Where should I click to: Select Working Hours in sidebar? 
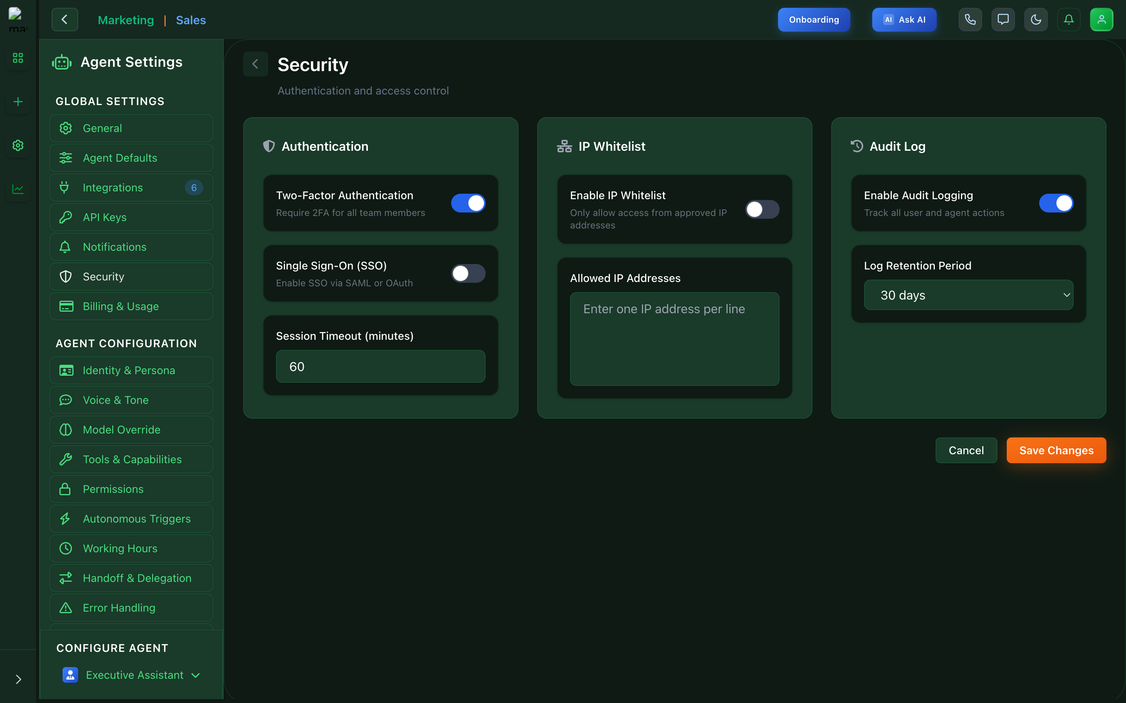(131, 549)
